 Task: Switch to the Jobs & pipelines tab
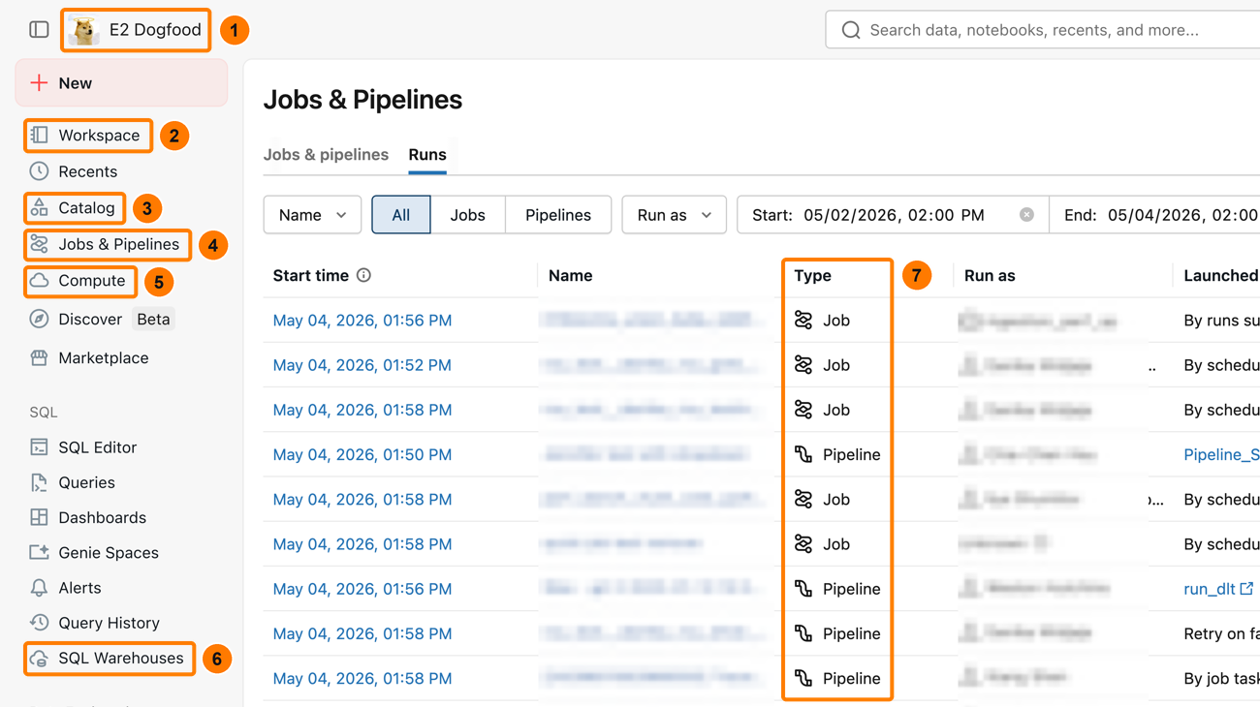click(x=326, y=155)
